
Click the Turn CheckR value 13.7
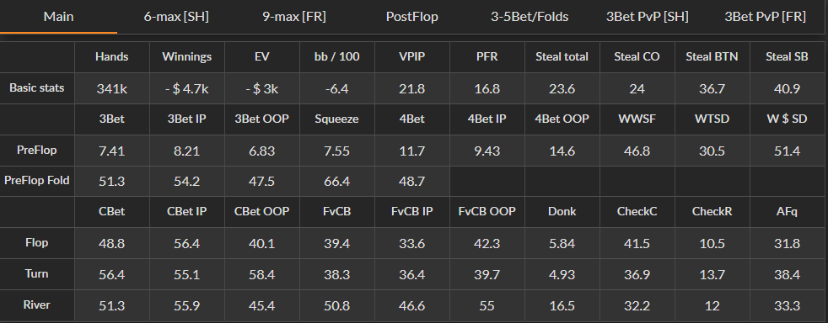[712, 274]
